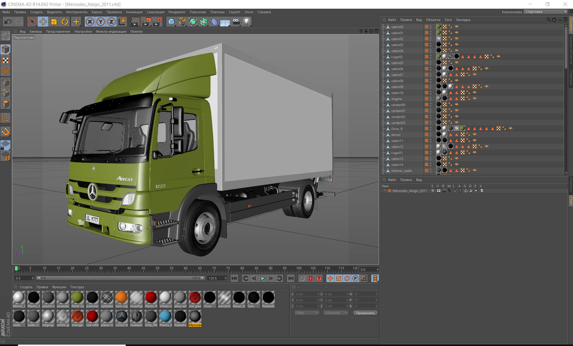Screen dimensions: 573x346
Task: Click the red record keyframe button
Action: point(310,278)
